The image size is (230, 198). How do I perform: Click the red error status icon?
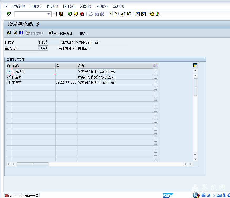click(7, 196)
